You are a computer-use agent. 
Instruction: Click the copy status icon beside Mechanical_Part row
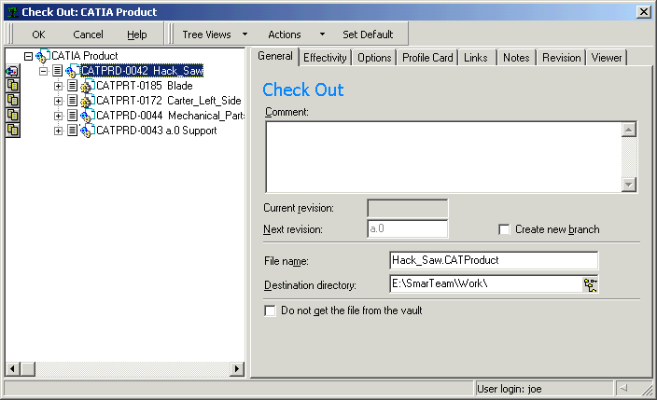click(x=12, y=116)
